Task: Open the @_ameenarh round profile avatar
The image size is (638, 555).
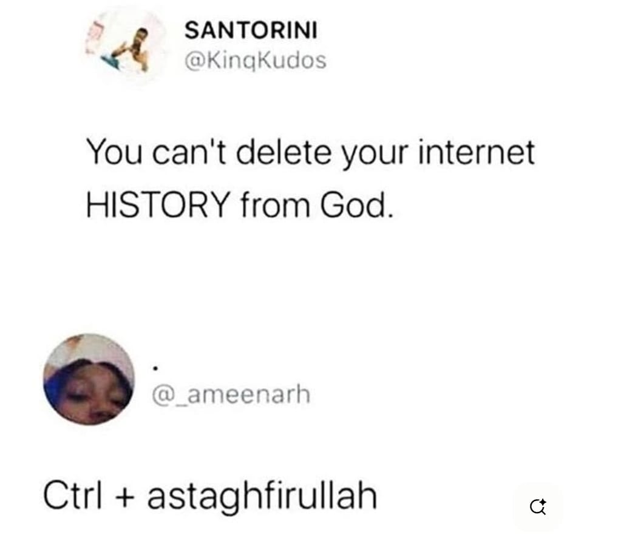Action: [89, 379]
